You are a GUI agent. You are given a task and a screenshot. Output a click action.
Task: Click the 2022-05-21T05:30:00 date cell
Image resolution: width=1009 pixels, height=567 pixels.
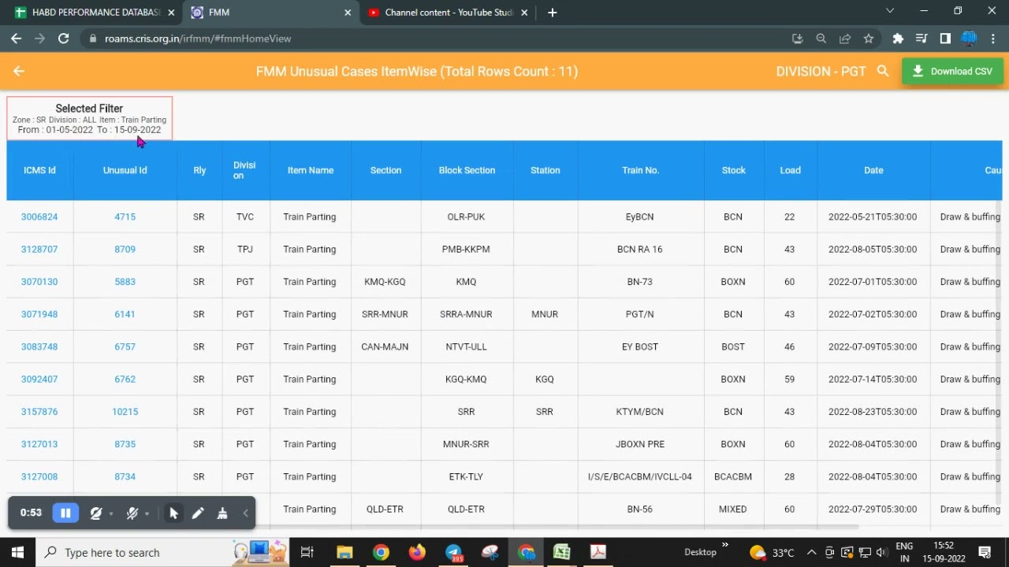coord(873,217)
